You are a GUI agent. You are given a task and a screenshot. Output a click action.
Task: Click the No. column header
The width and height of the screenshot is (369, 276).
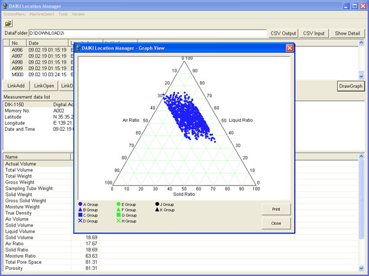(18, 43)
